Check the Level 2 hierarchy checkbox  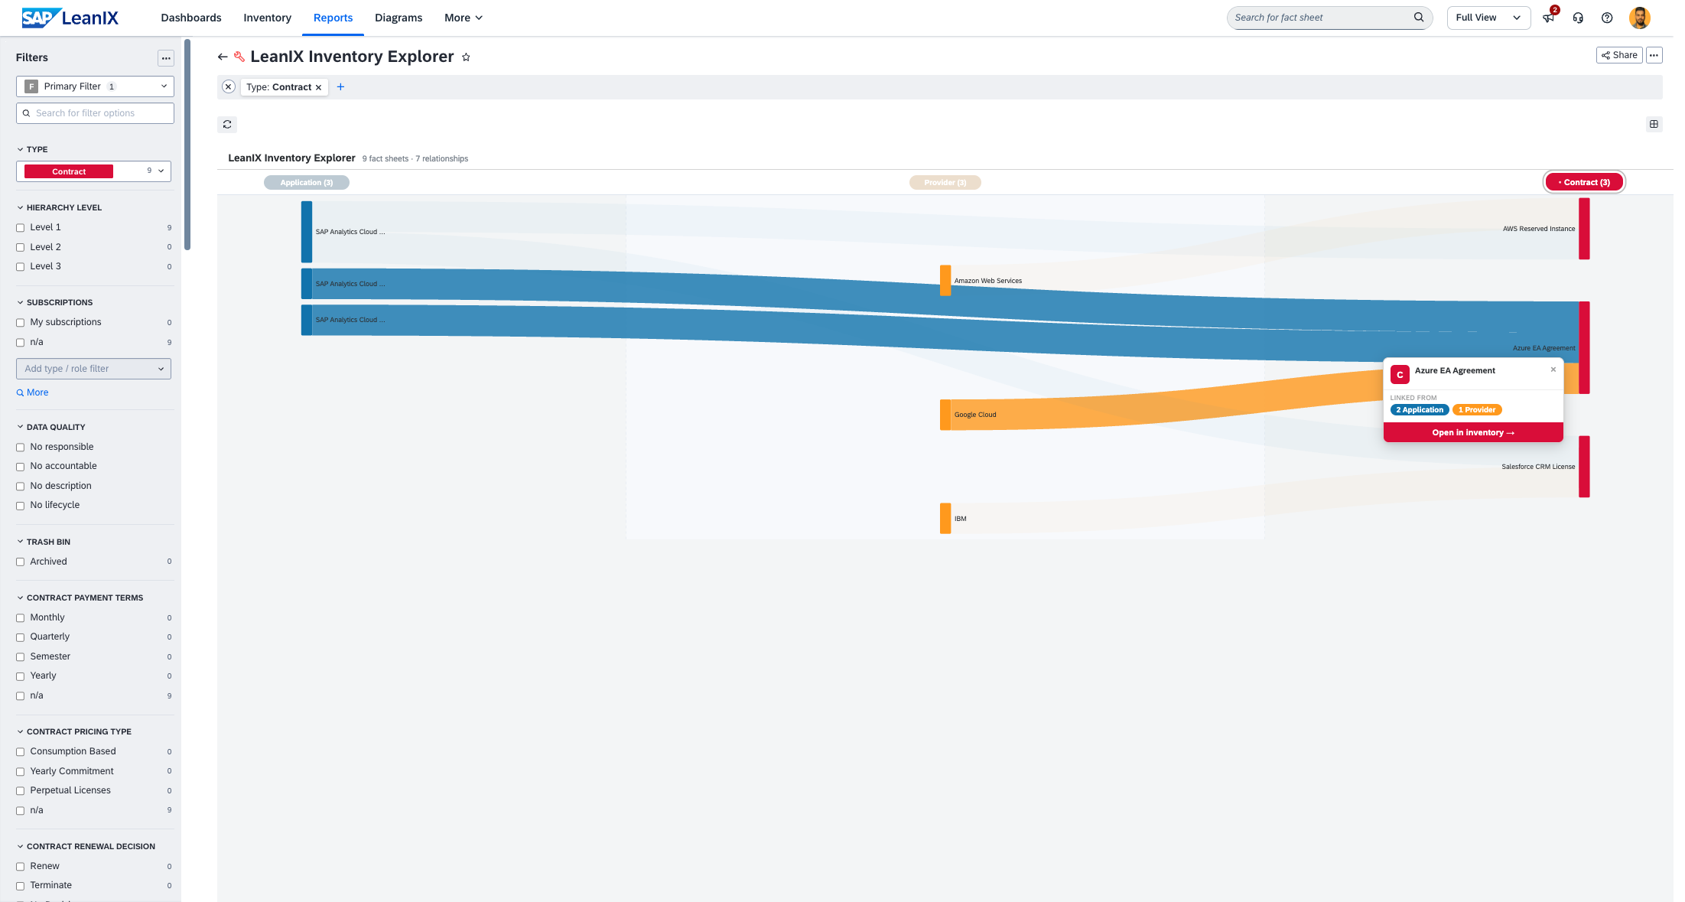click(x=21, y=248)
